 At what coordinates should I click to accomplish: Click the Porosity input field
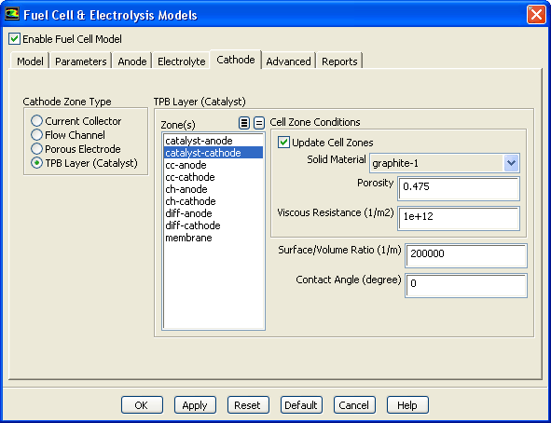pyautogui.click(x=459, y=188)
